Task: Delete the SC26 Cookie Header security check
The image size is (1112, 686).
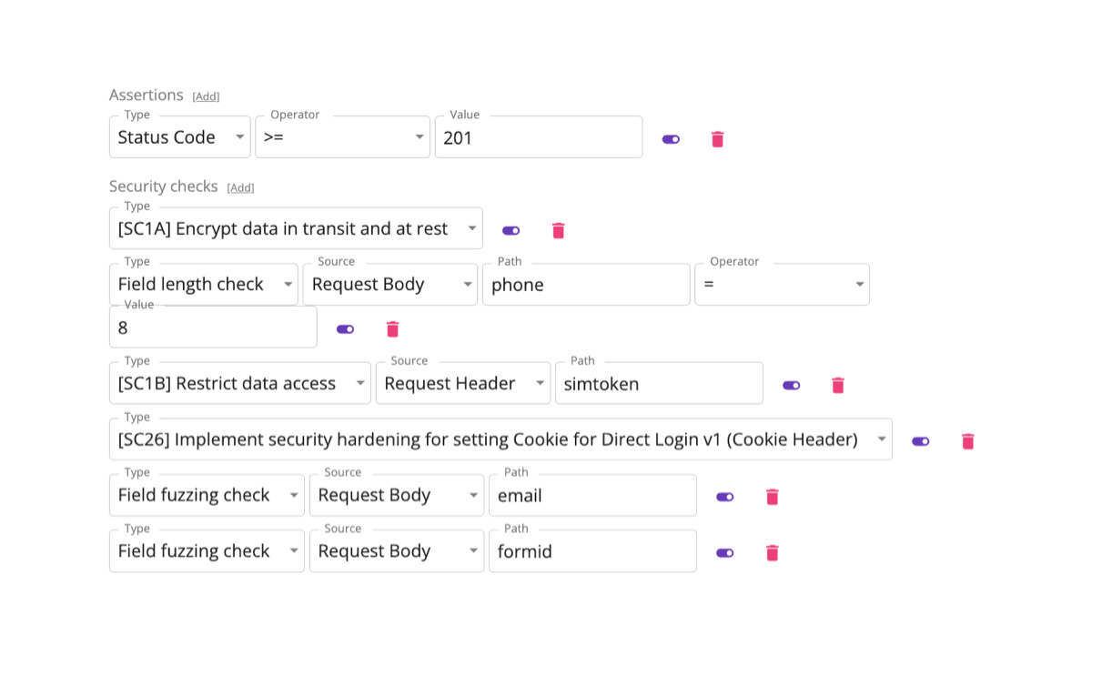Action: [968, 441]
